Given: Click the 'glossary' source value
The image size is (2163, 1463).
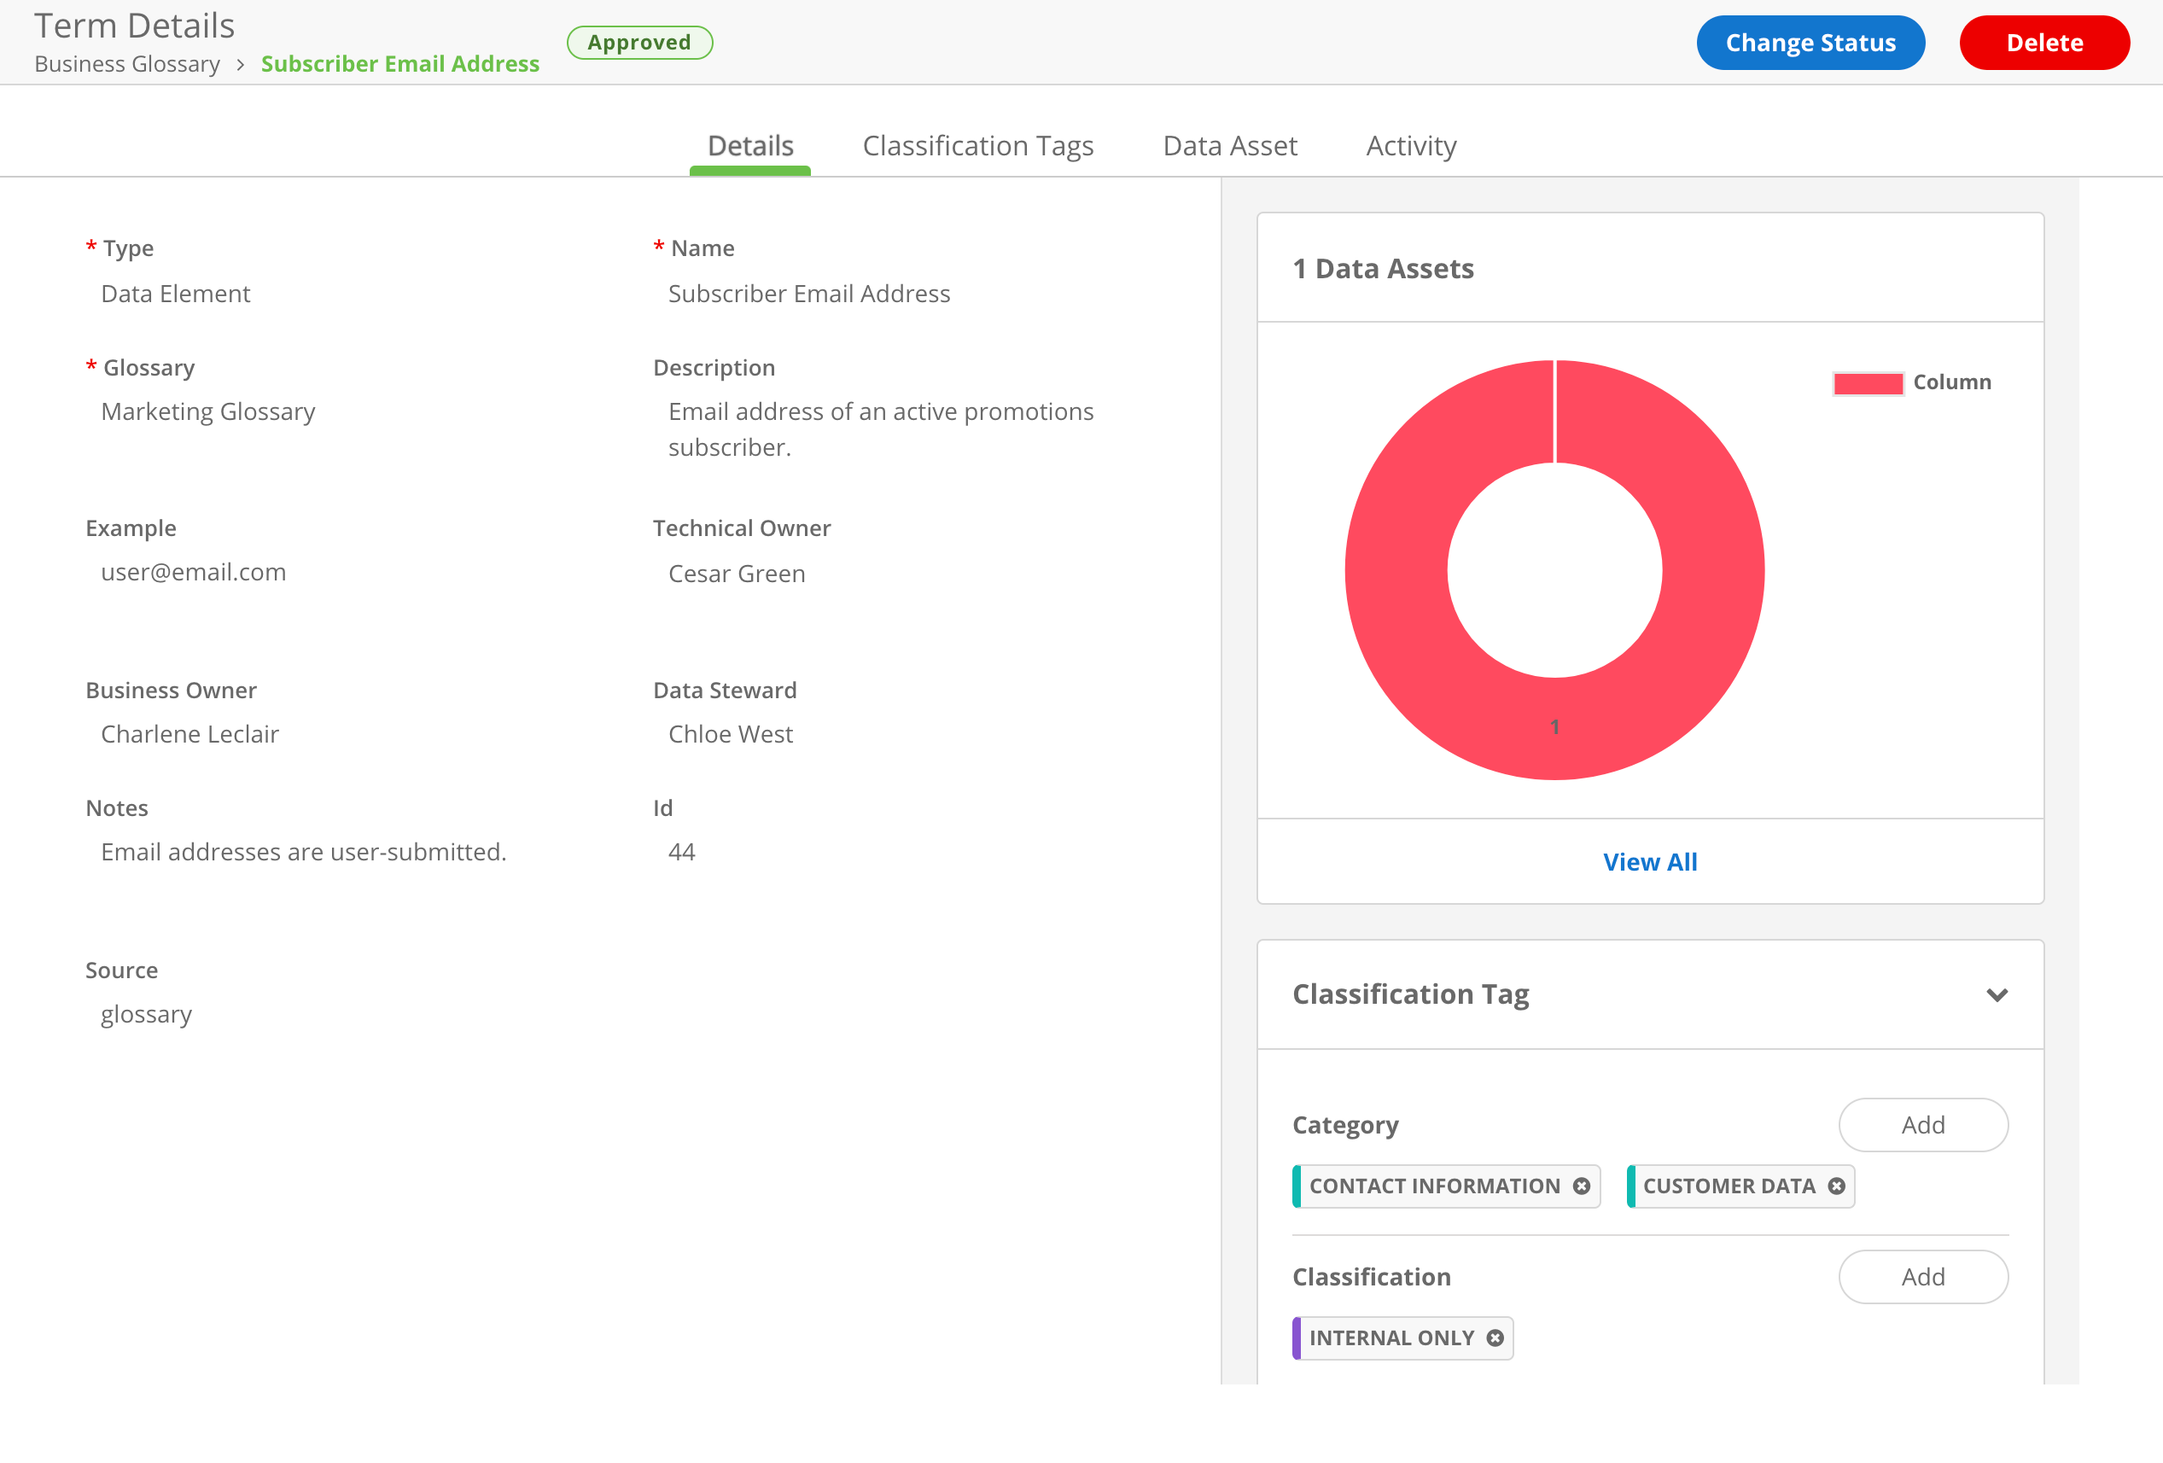Looking at the screenshot, I should tap(146, 1014).
